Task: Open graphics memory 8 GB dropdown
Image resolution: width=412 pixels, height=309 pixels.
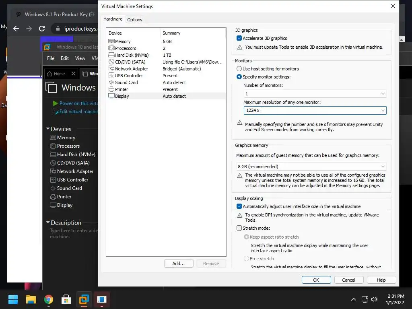Action: (x=311, y=167)
